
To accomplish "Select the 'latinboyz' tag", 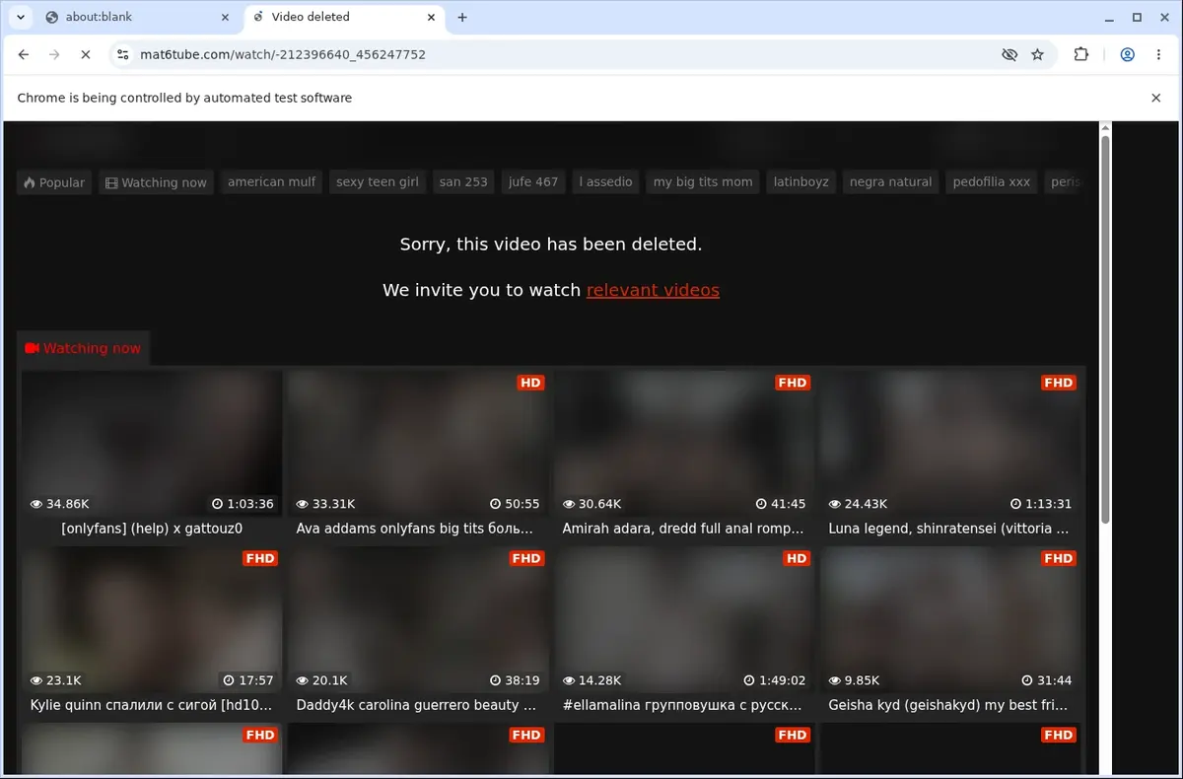I will (x=801, y=181).
